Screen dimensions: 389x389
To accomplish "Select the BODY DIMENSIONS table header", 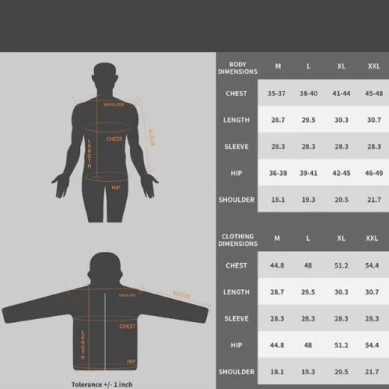I will pos(237,68).
